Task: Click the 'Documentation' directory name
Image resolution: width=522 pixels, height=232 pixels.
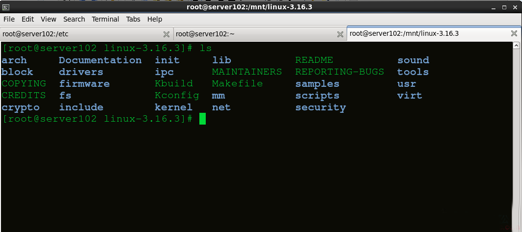Action: 100,60
